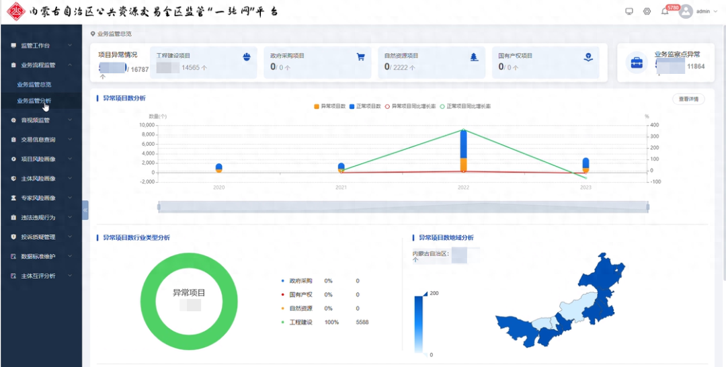Click the admin user avatar
The height and width of the screenshot is (367, 726).
point(686,11)
